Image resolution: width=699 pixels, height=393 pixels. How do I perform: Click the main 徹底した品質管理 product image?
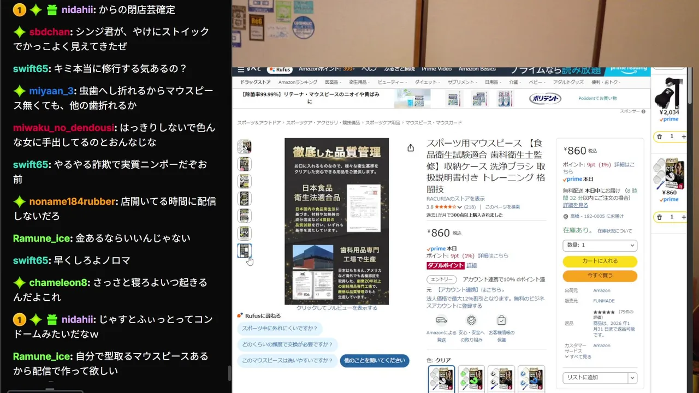click(x=336, y=221)
